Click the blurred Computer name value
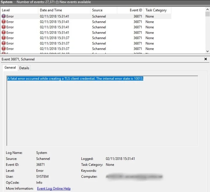 point(134,177)
